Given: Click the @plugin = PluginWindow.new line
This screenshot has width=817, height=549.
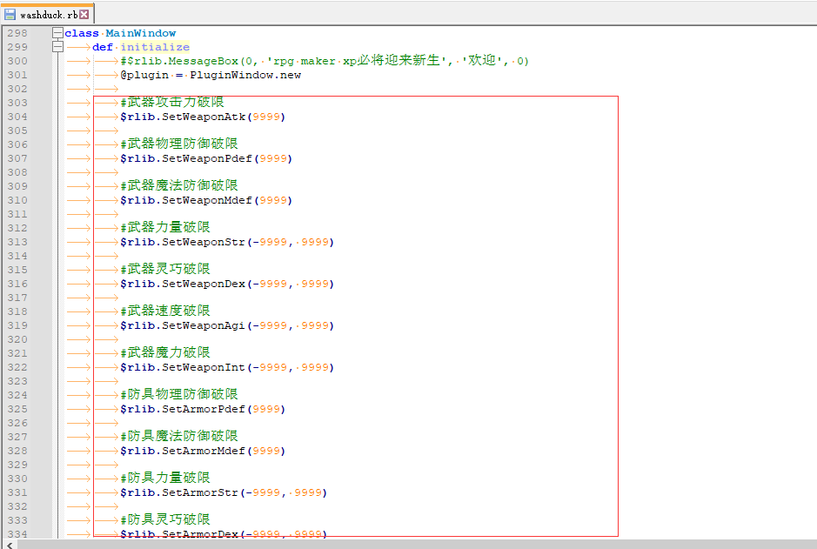Looking at the screenshot, I should pos(211,75).
